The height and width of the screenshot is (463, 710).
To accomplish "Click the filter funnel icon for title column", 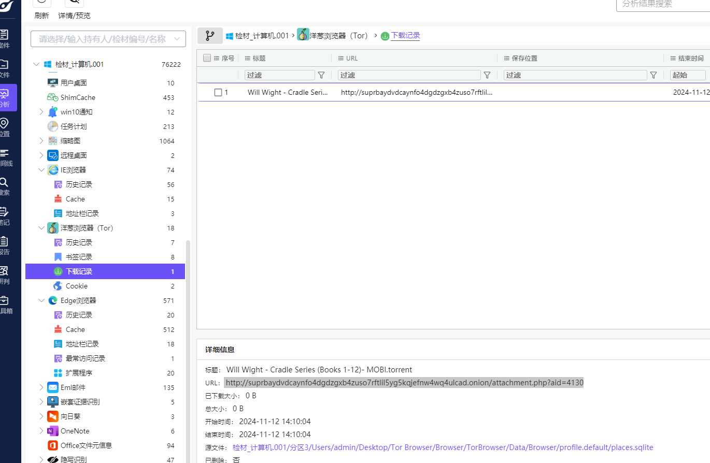I will pos(321,75).
